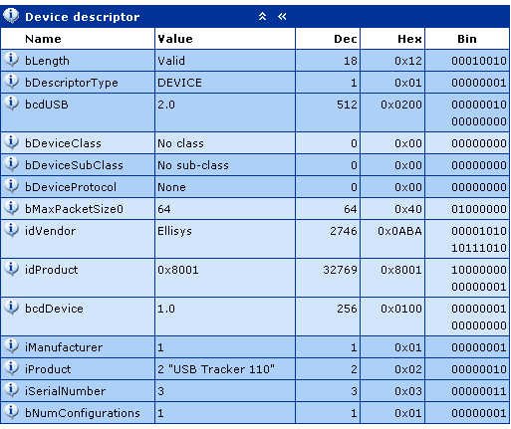Select the Ellisys vendor value cell
Viewport: 511px width, 429px height.
(x=225, y=239)
